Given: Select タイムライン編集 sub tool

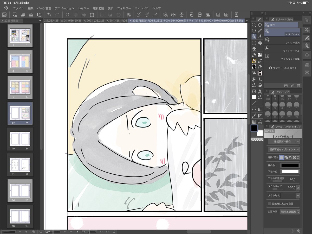Looking at the screenshot, I should 282,57.
